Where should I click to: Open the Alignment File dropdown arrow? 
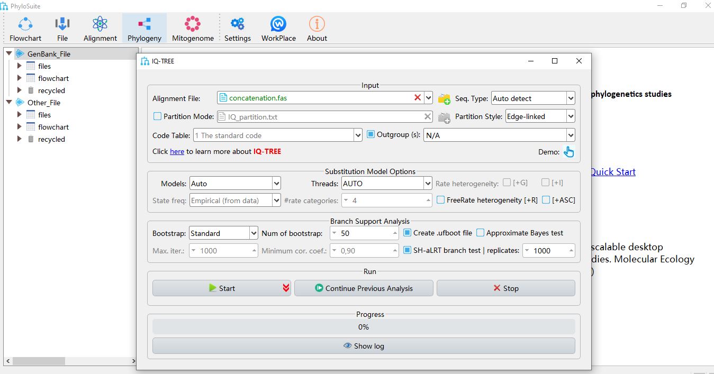pos(428,98)
